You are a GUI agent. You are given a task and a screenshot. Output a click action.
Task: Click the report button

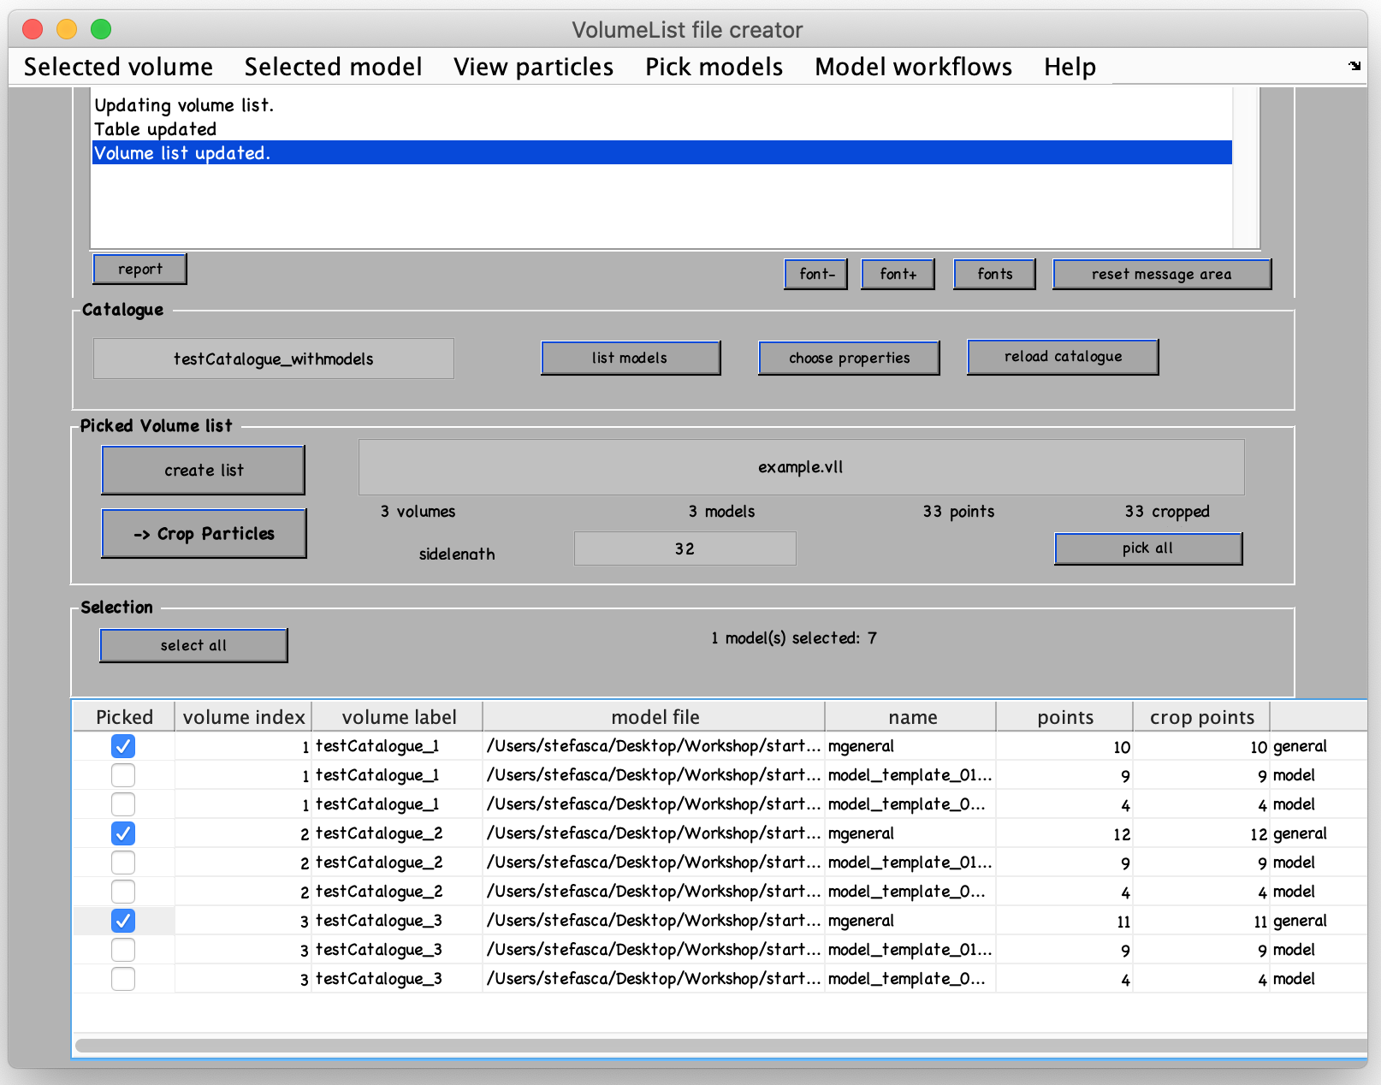click(139, 269)
